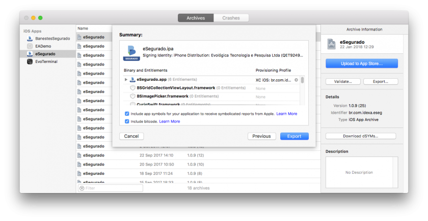Screen dimensions: 428x221
Task: Go back with the Previous button
Action: [x=261, y=136]
